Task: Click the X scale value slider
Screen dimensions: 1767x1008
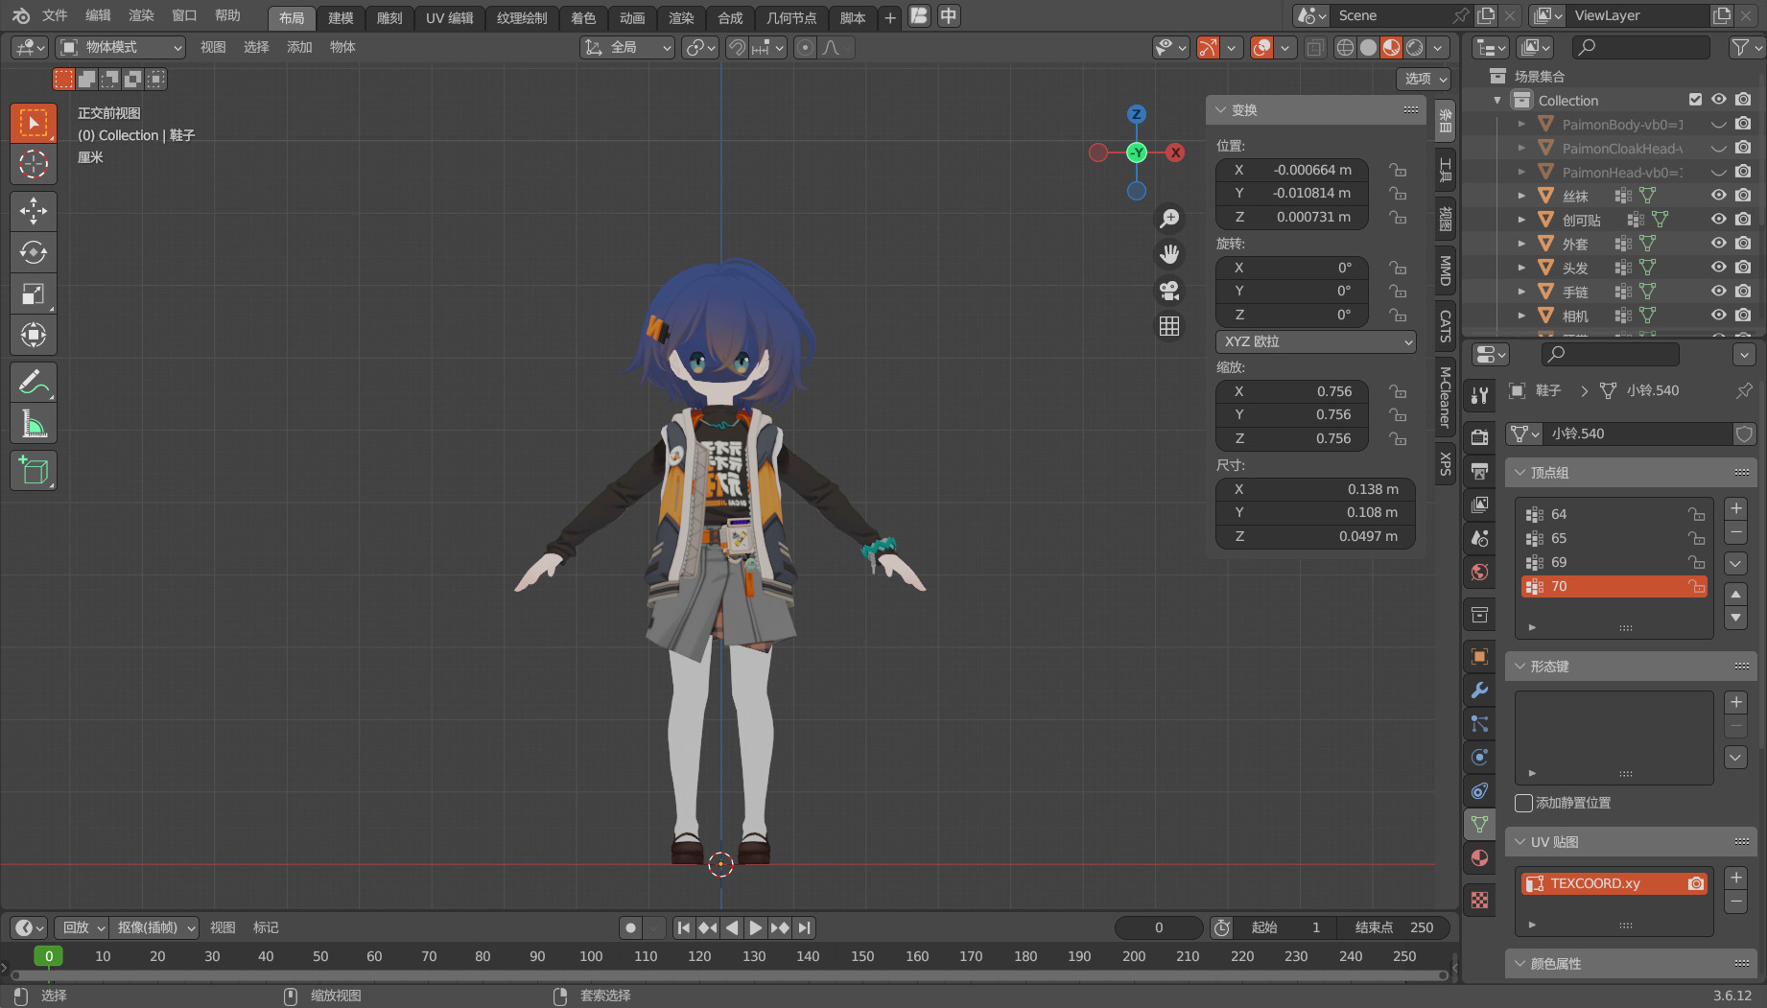Action: click(x=1292, y=391)
